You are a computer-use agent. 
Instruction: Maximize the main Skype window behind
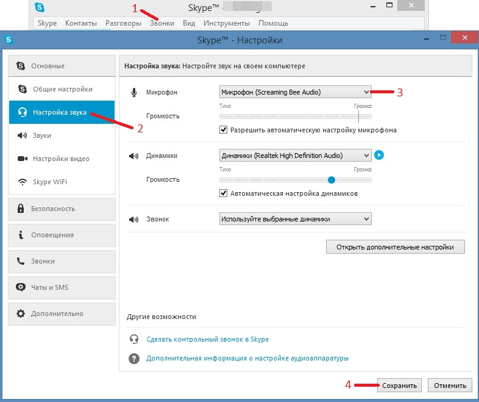(389, 5)
